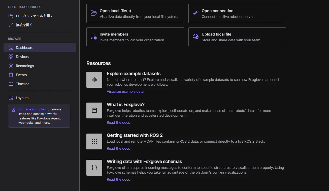Open the Devices page
The height and width of the screenshot is (191, 329).
(x=40, y=57)
